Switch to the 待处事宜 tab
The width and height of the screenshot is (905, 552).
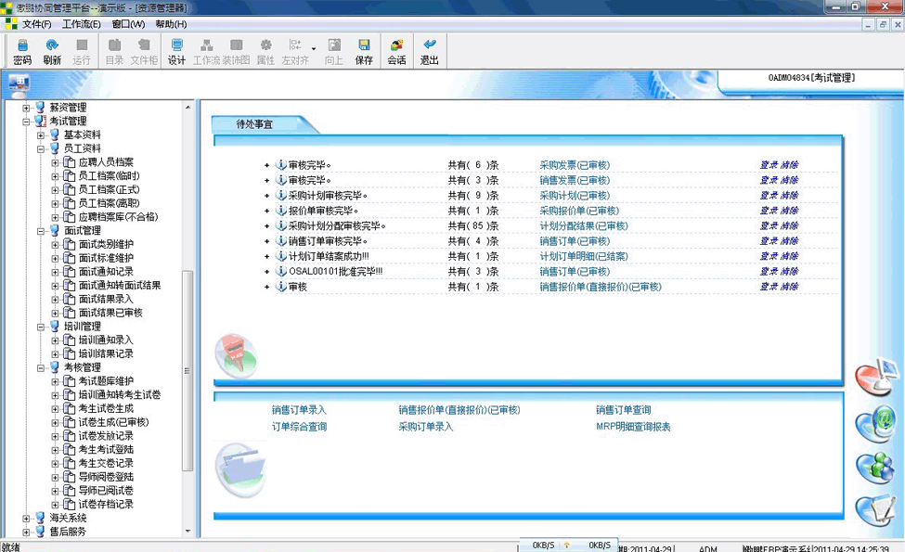[x=254, y=123]
